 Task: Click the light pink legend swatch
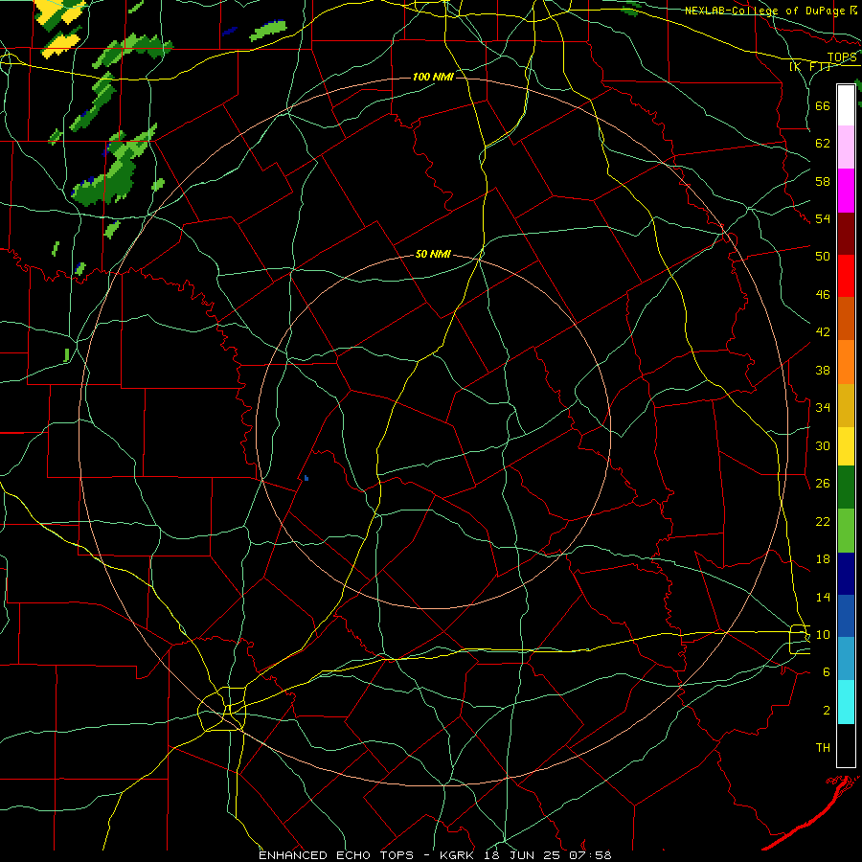[x=846, y=147]
